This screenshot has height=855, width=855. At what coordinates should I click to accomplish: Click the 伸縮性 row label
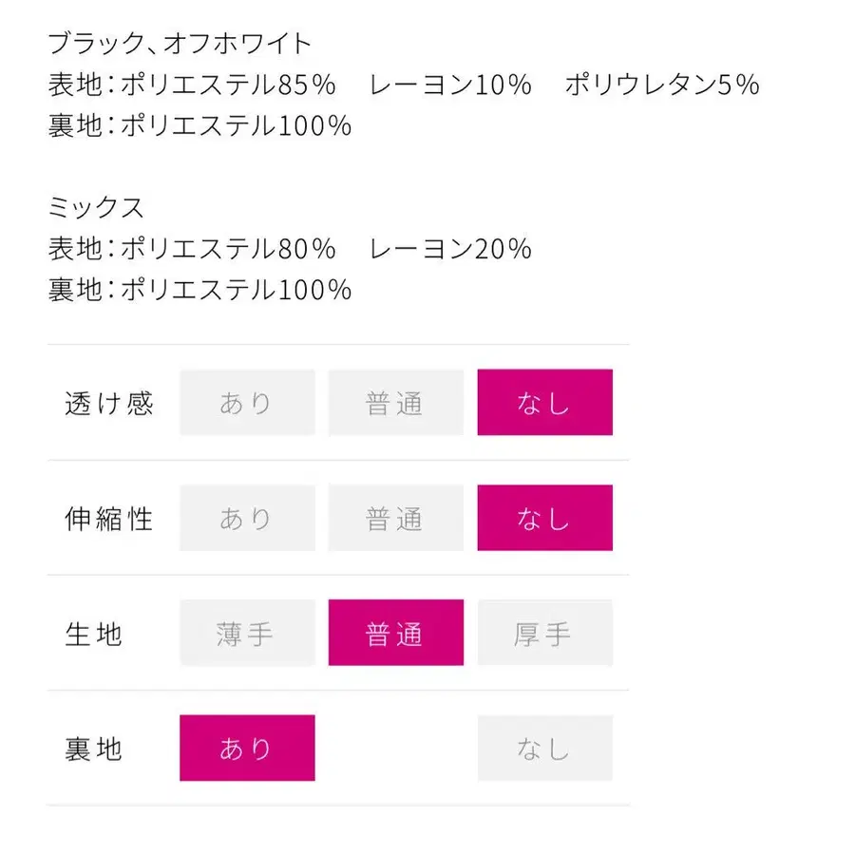click(x=108, y=519)
